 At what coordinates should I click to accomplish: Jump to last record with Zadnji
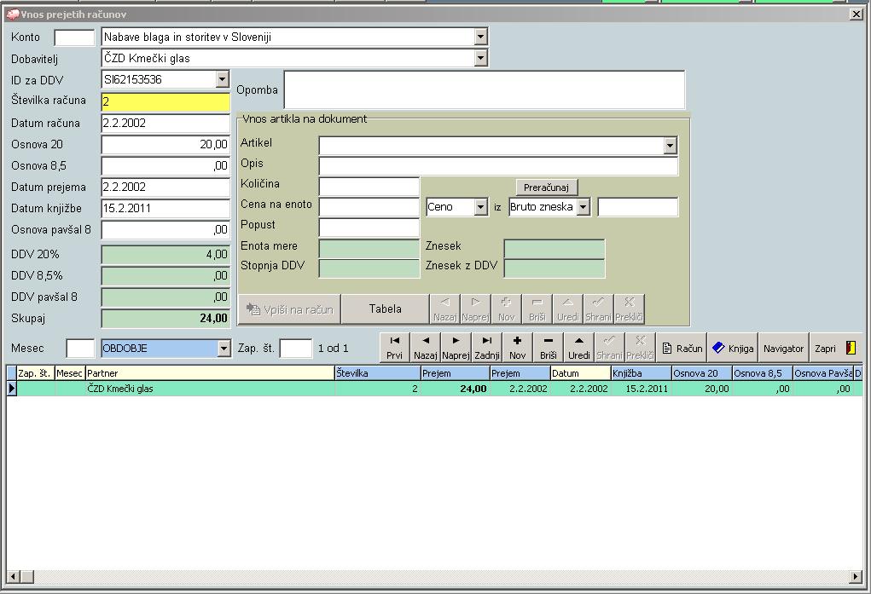tap(486, 348)
